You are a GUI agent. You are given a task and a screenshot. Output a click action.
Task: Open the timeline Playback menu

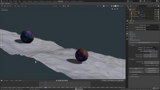[x=7, y=80]
